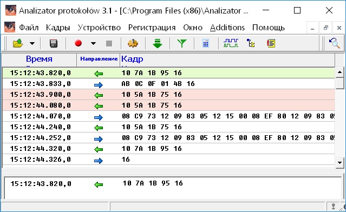Restore the inner document window

click(326, 28)
